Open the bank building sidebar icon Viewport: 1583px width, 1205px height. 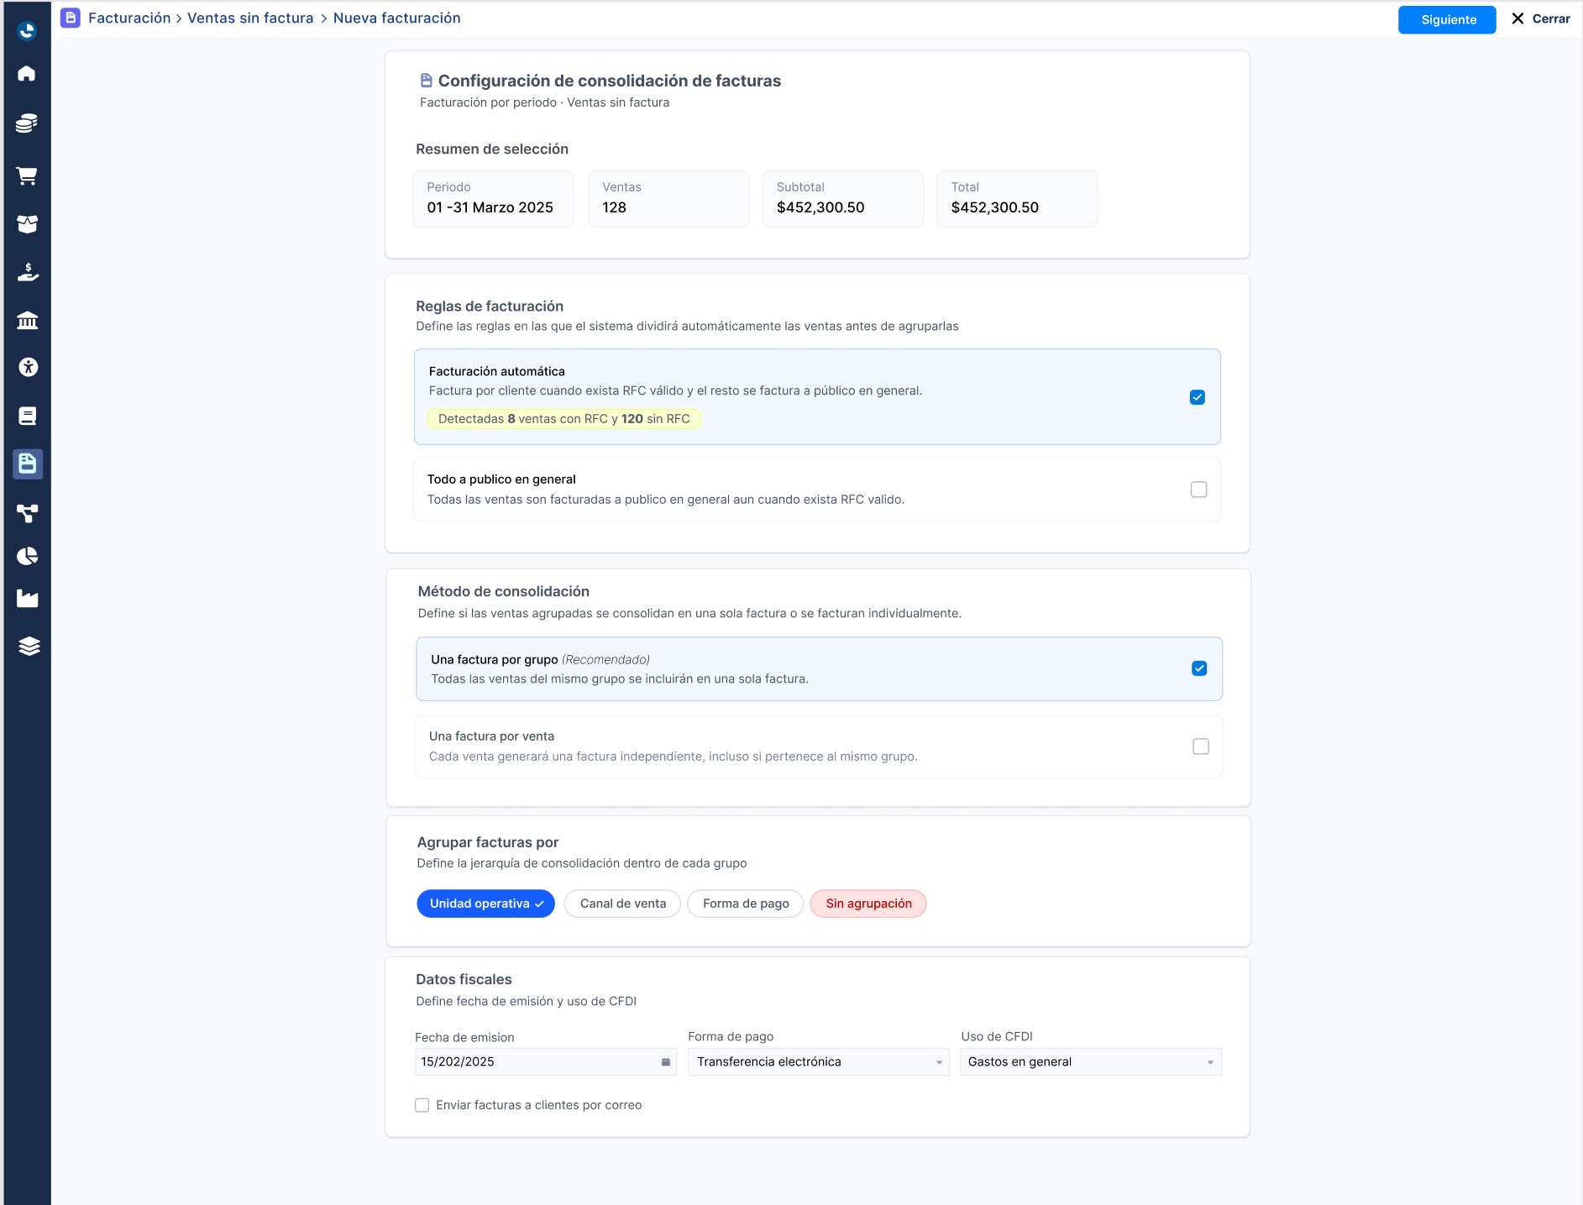pos(27,320)
